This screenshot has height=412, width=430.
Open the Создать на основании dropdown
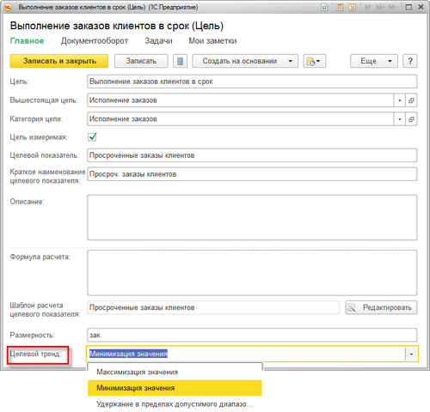(245, 61)
